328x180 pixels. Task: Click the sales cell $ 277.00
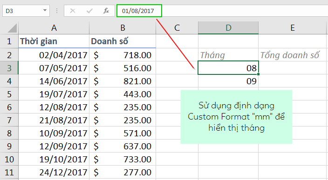click(x=123, y=172)
